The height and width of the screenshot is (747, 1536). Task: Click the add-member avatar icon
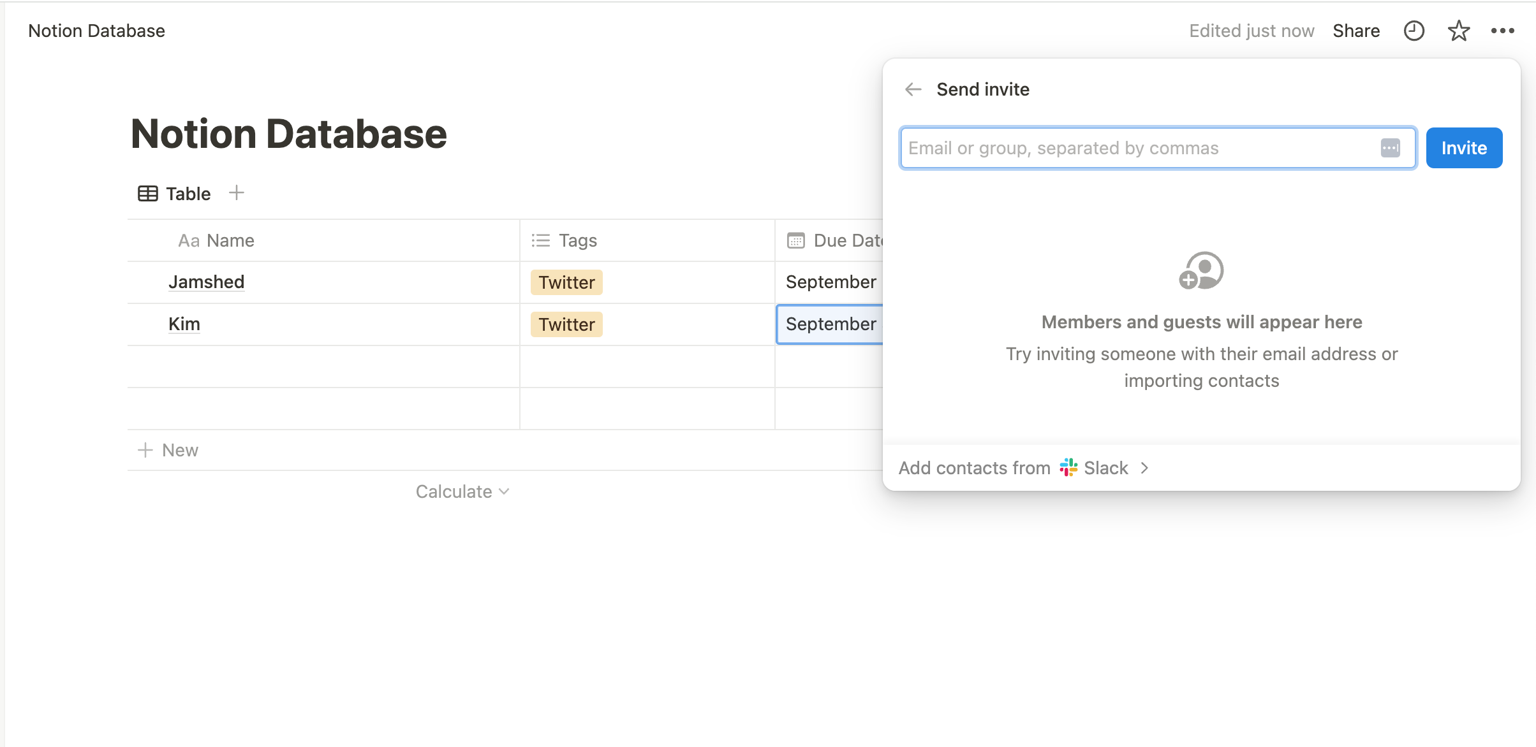click(x=1201, y=271)
